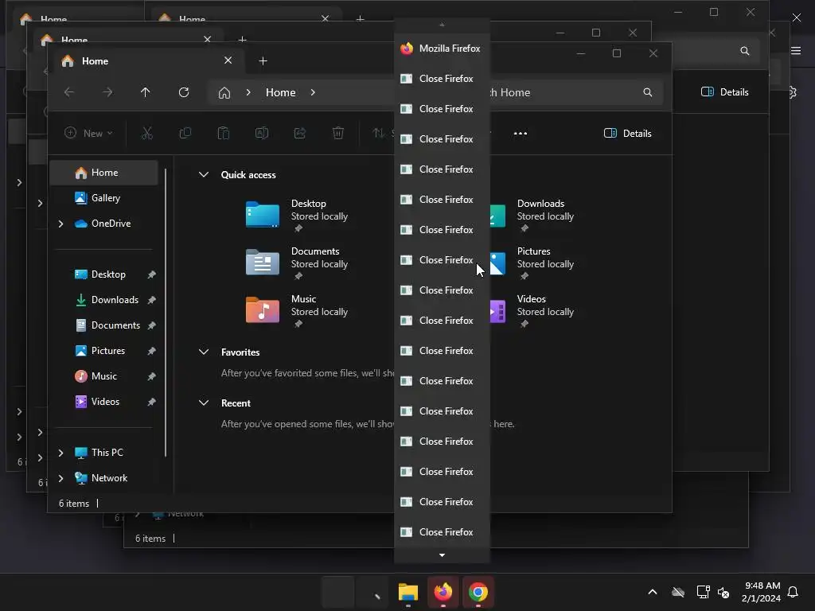Image resolution: width=815 pixels, height=611 pixels.
Task: Expand Network tree node
Action: click(60, 478)
